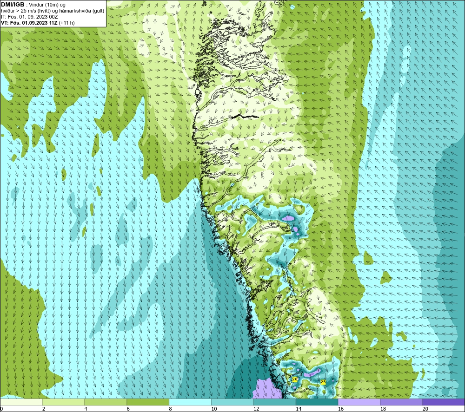465x412 pixels.
Task: Click the dark teal 14–16 m/s legend swatch
Action: tap(317, 402)
